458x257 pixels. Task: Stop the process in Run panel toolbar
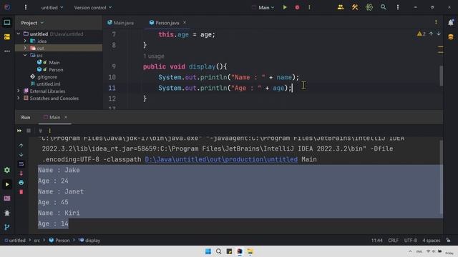pyautogui.click(x=29, y=131)
